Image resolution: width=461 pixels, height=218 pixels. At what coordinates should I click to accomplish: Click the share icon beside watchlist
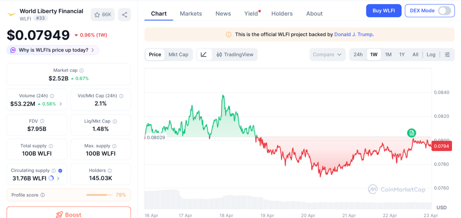point(124,15)
